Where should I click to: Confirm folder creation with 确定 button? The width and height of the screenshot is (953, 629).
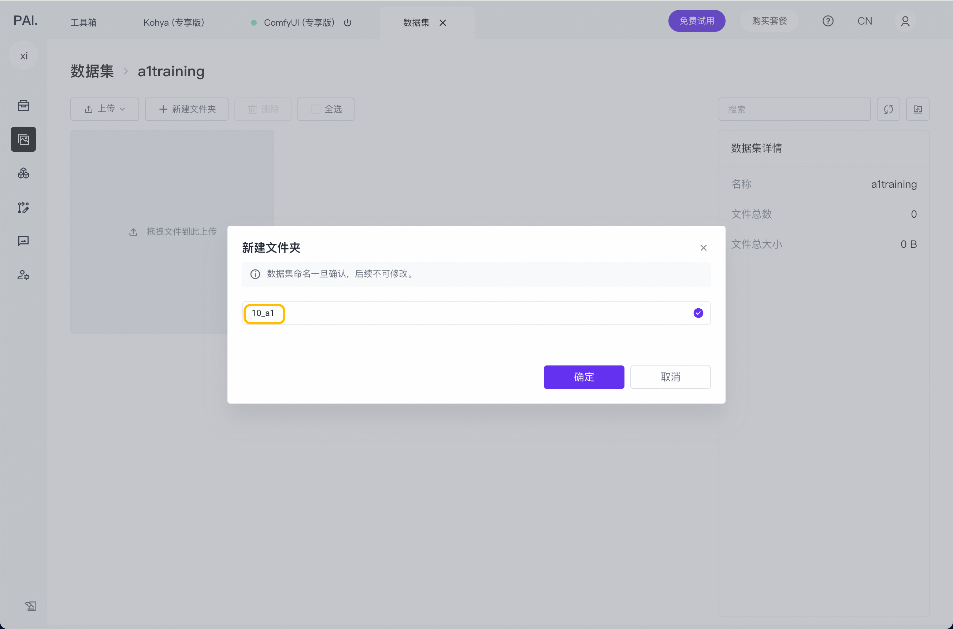(x=583, y=377)
